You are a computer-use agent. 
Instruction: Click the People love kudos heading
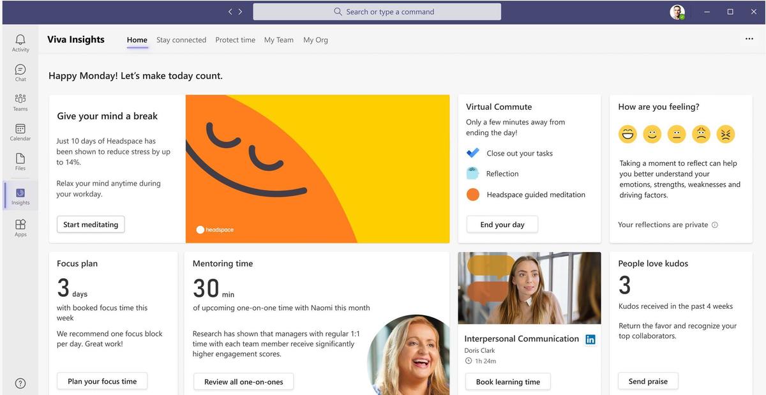click(x=653, y=264)
